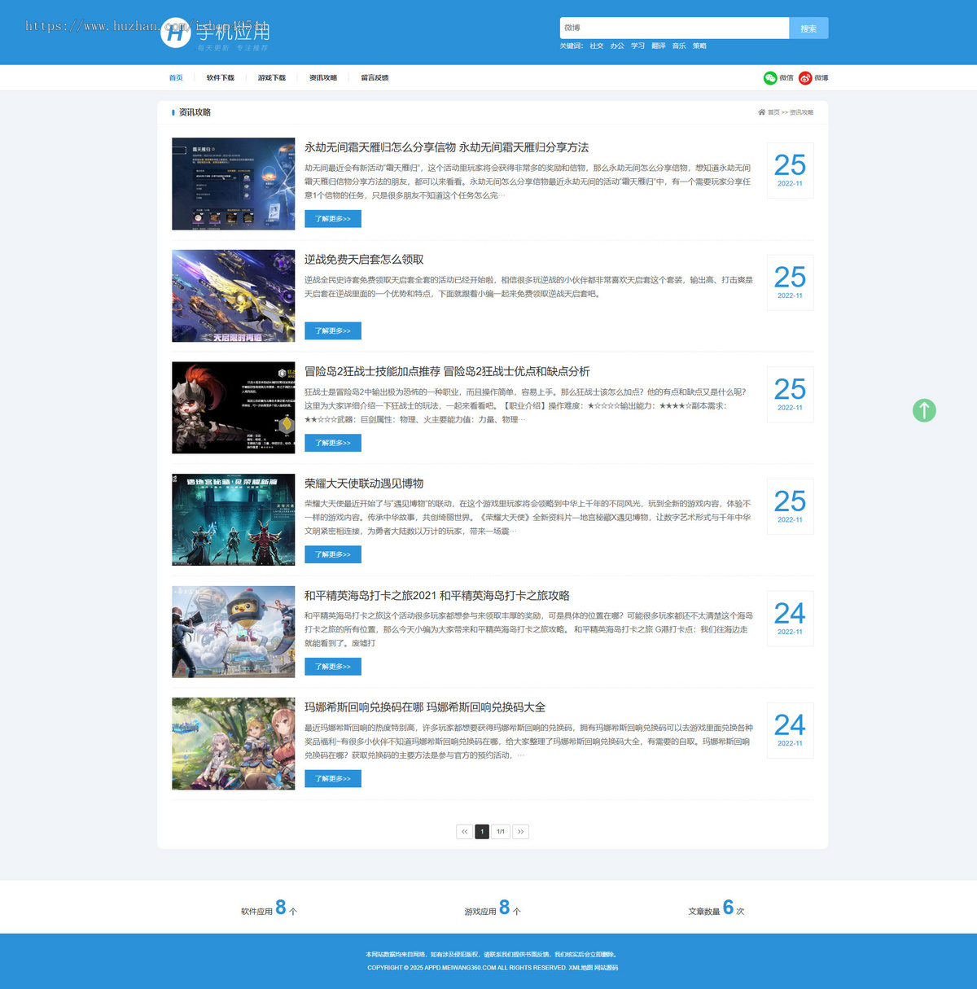The image size is (977, 989).
Task: Select the 策略 keyword link
Action: [699, 46]
